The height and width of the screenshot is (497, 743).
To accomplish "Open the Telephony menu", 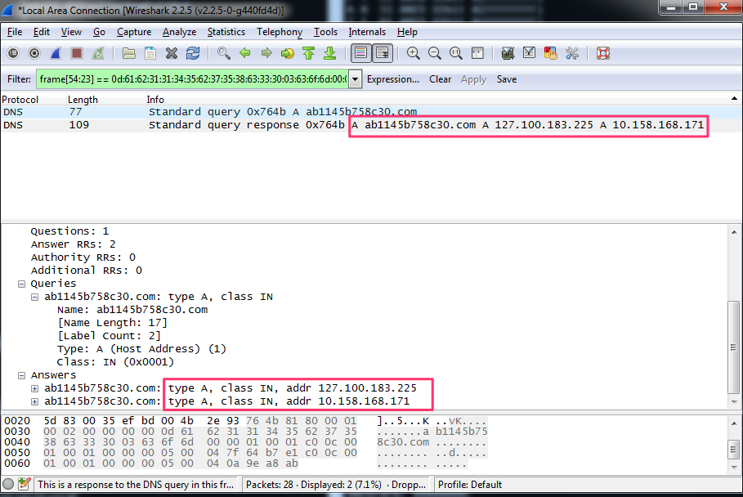I will point(280,32).
